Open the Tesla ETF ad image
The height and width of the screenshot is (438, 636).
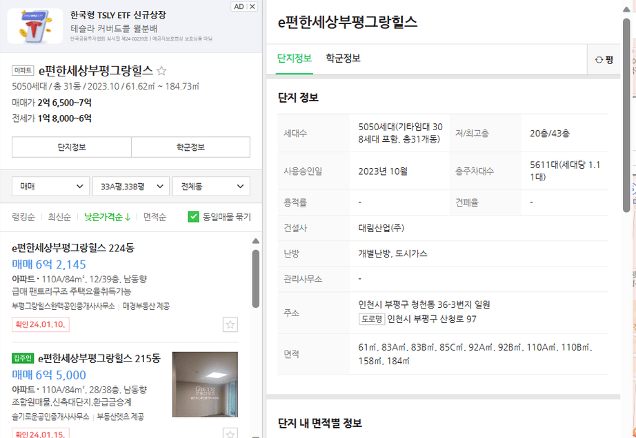pos(35,26)
